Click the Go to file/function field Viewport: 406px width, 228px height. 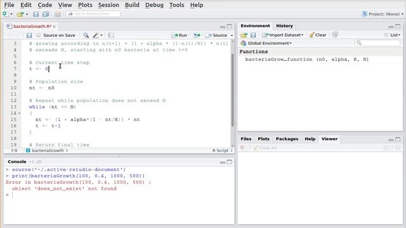coord(93,14)
